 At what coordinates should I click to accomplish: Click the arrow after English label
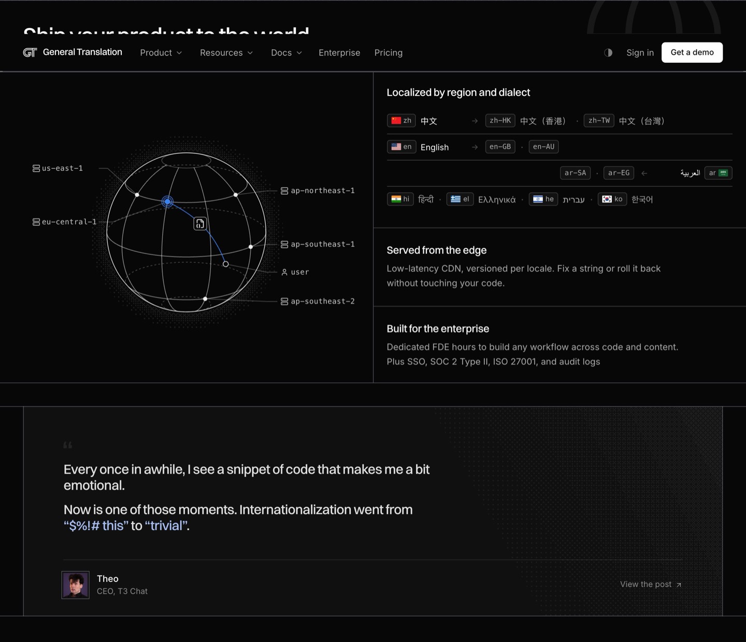(x=475, y=147)
